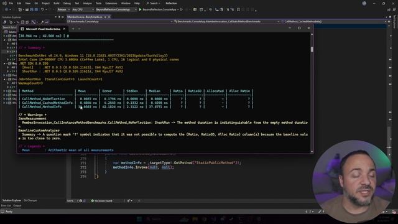
Task: Click the Reflection solution name in title bar
Action: (x=171, y=3)
